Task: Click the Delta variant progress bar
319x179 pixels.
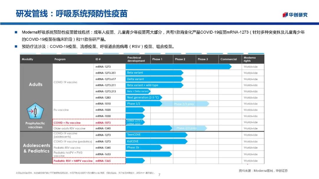Action: tap(154, 79)
